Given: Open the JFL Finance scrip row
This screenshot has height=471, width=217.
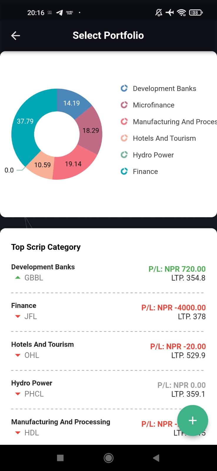Looking at the screenshot, I should 108,311.
